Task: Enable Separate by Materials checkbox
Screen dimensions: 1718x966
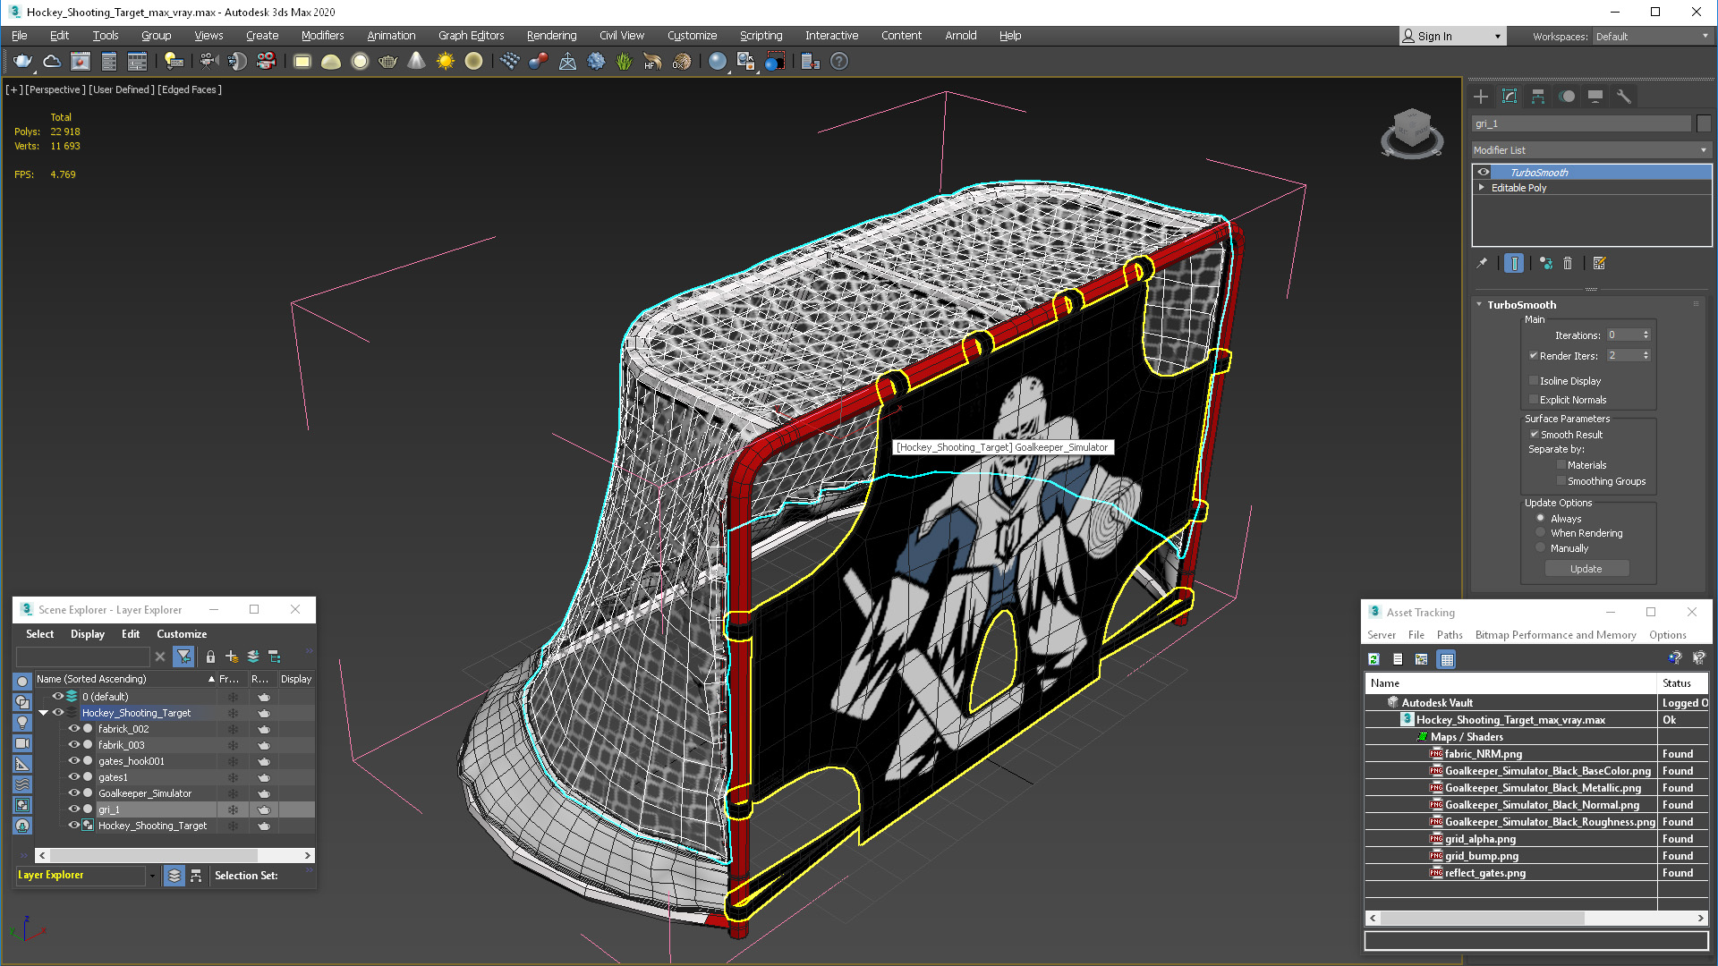Action: tap(1561, 464)
